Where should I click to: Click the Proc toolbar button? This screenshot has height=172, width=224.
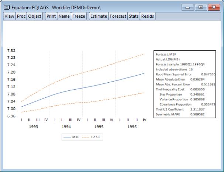[21, 16]
